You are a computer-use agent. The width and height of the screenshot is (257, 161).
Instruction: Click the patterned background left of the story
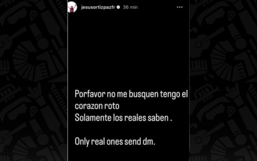(34, 80)
